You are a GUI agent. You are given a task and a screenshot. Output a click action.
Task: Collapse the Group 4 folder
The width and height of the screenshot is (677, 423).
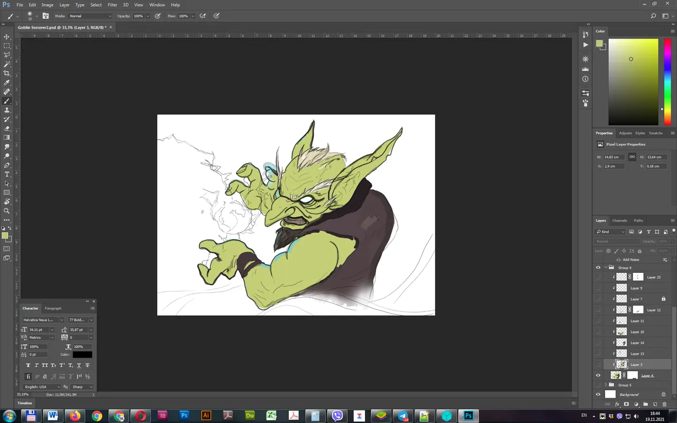click(x=606, y=268)
